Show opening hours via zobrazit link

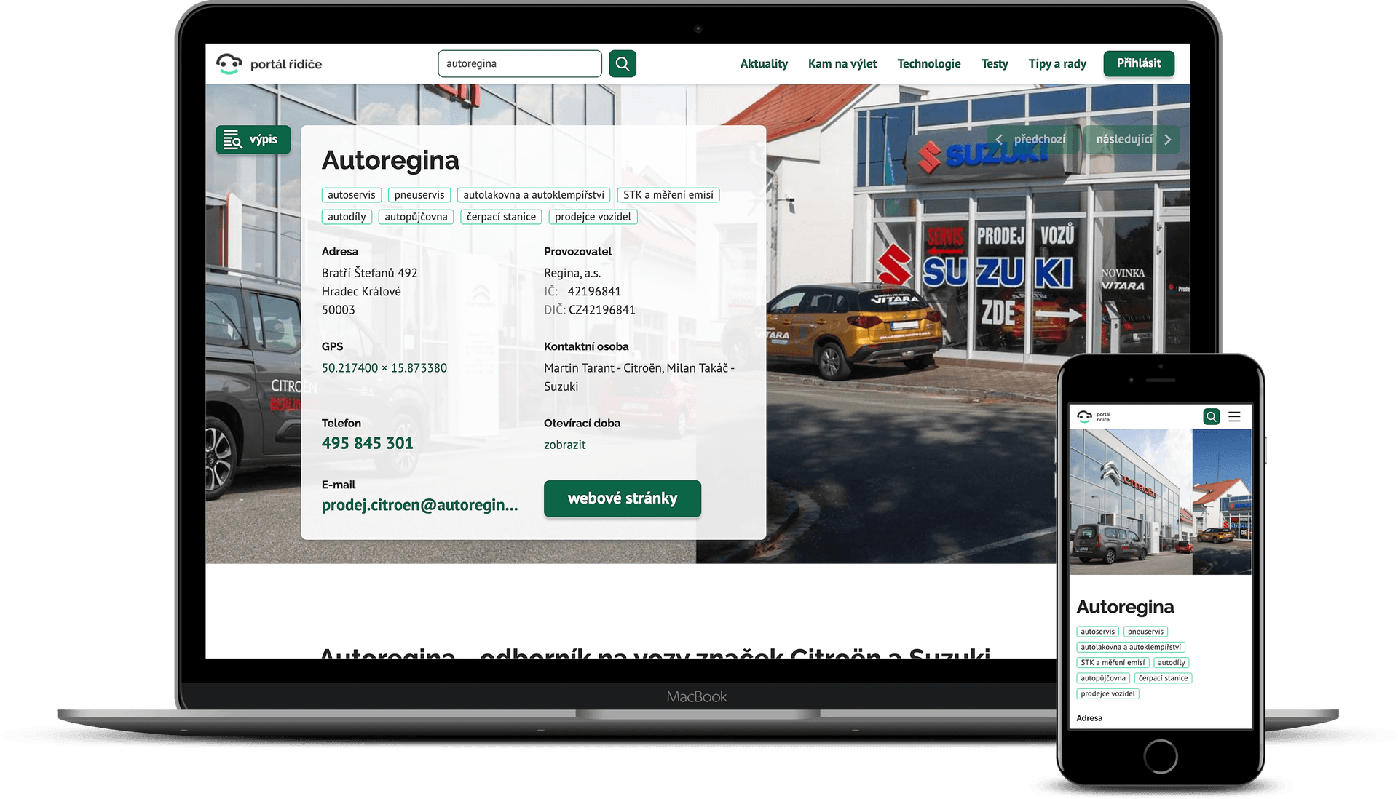tap(565, 445)
